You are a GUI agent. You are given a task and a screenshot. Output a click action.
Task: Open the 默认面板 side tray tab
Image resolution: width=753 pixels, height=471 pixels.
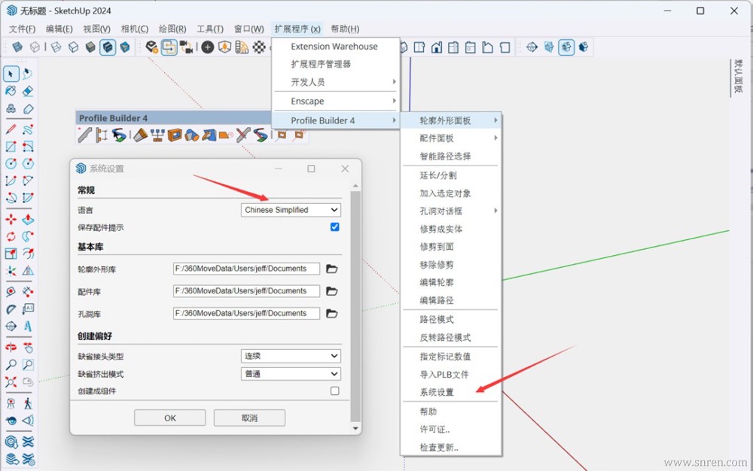click(x=738, y=77)
